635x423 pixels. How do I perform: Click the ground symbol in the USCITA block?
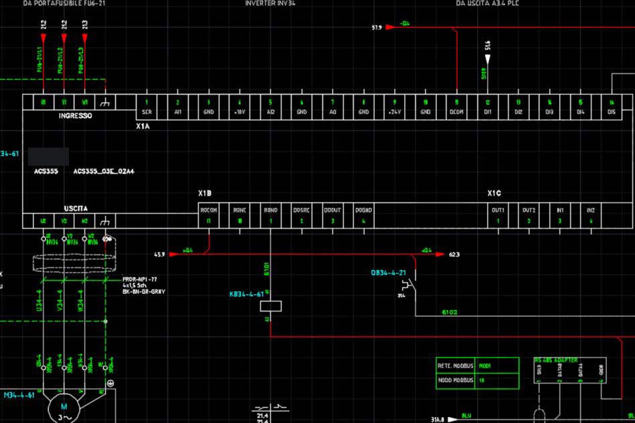coord(105,221)
